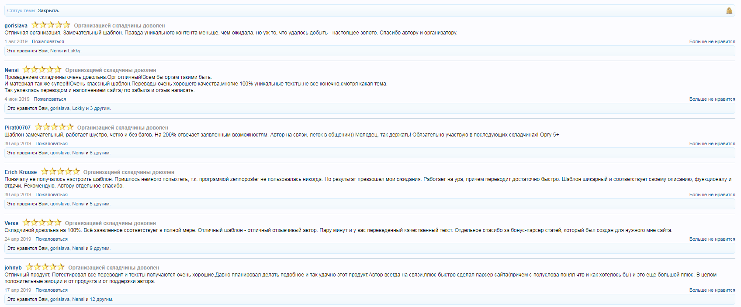Unlike the review by gorislava
This screenshot has height=307, width=741.
[x=712, y=42]
